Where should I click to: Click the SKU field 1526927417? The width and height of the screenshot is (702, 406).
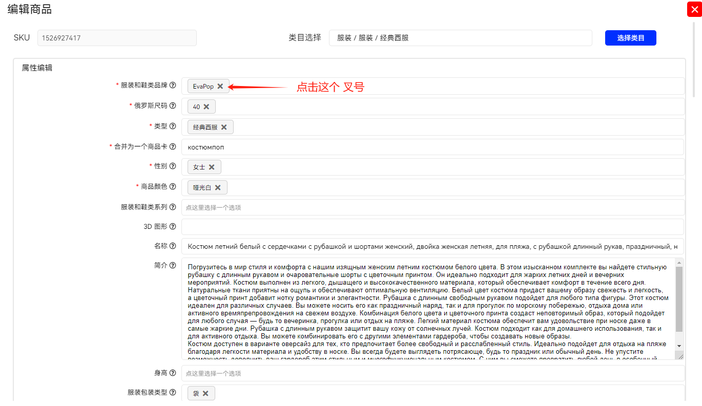point(117,38)
